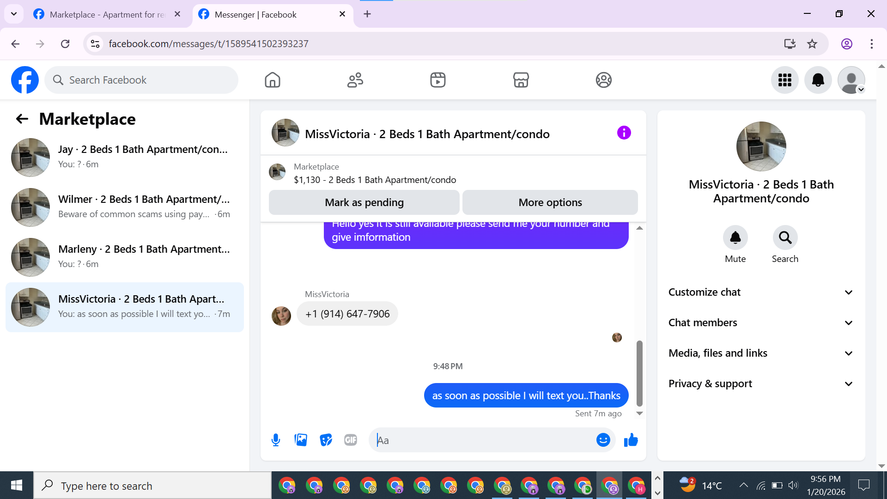
Task: Open the taskbar clock and date
Action: 826,485
